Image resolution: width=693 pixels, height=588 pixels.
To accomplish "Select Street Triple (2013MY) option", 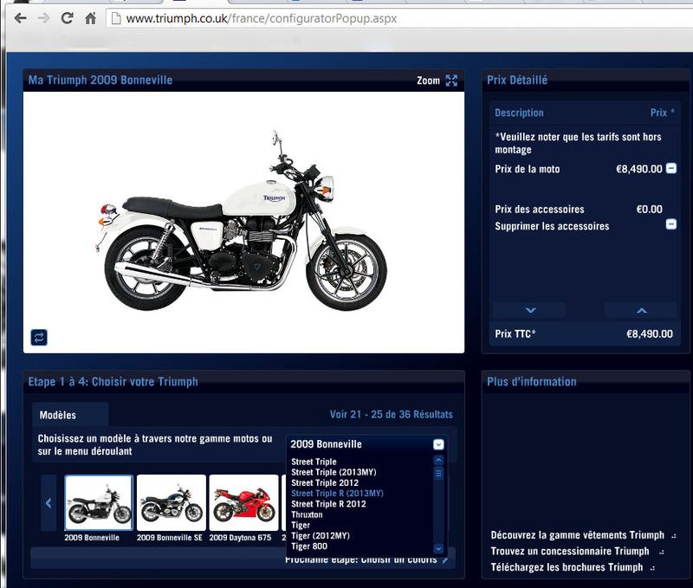I will [334, 472].
